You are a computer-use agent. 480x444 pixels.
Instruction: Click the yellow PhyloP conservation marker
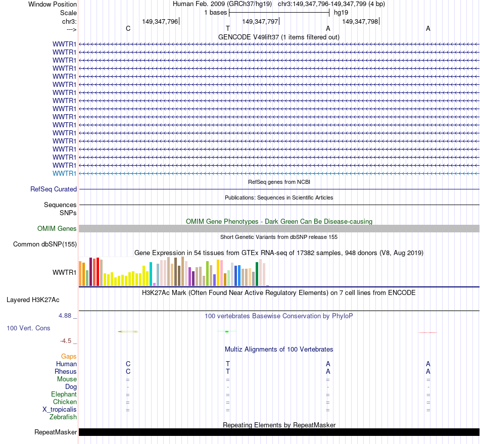[x=128, y=331]
